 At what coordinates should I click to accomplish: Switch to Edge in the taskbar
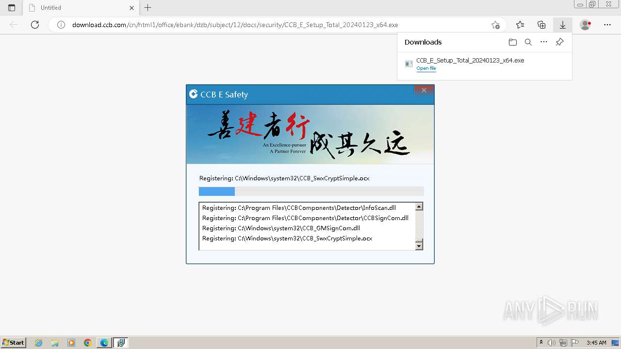(104, 343)
